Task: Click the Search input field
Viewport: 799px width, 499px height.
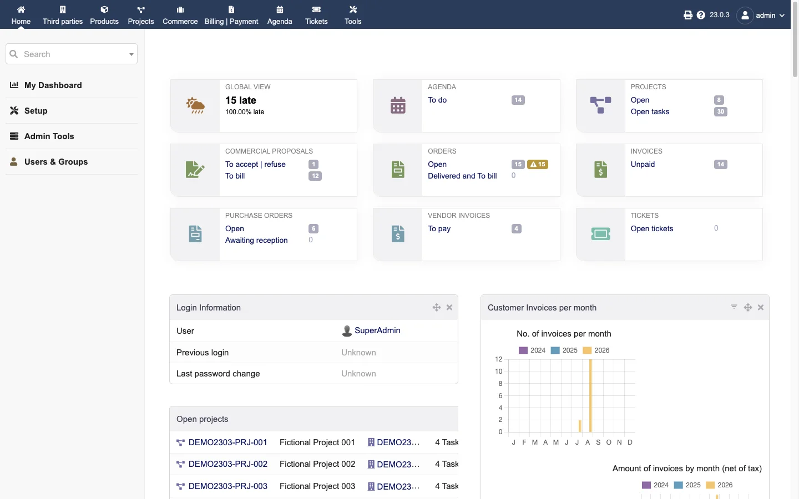Action: point(72,54)
